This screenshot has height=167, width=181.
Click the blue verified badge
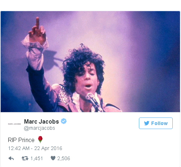click(x=64, y=121)
